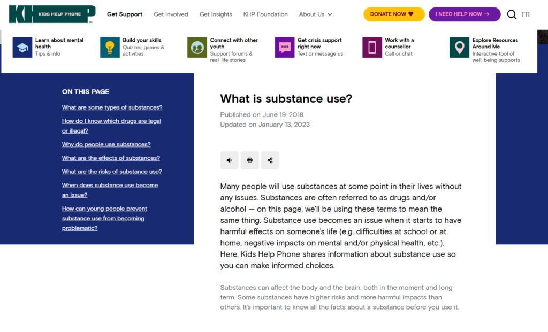Open the Get Support menu item
Viewport: 548px width, 332px height.
[125, 14]
